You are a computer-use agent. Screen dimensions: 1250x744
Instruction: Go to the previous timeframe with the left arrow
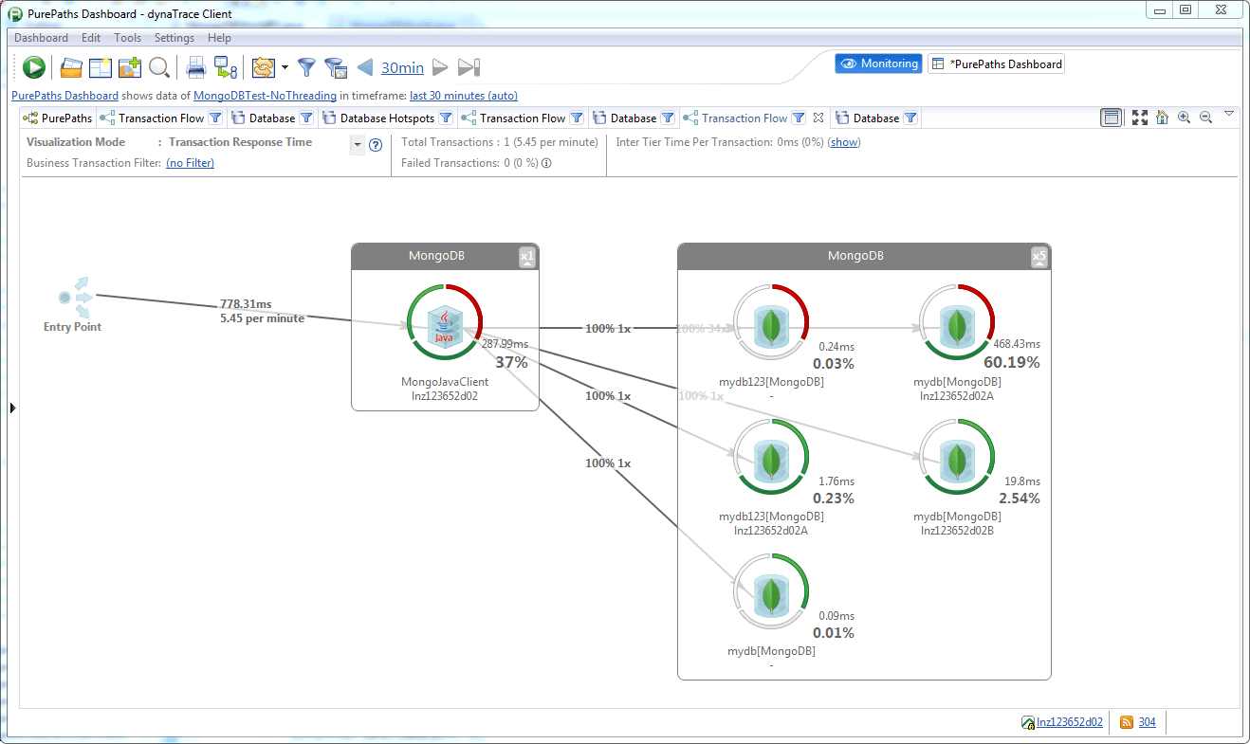365,67
